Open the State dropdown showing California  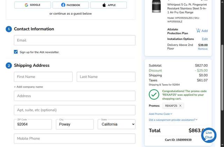point(117,124)
